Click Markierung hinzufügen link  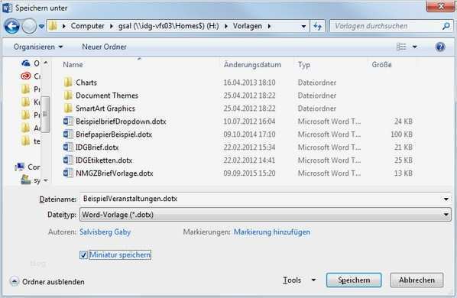point(272,232)
